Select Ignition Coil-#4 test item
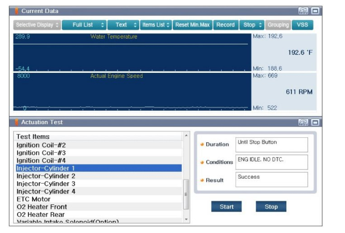The height and width of the screenshot is (233, 345). pyautogui.click(x=99, y=161)
